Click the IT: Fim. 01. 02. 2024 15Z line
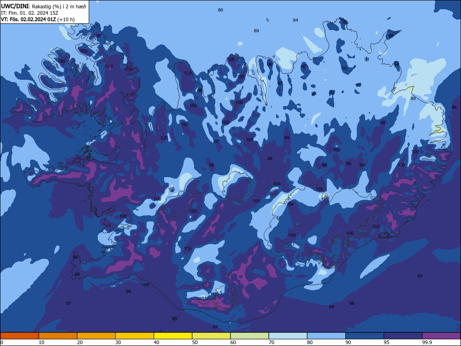461x346 pixels. [30, 13]
